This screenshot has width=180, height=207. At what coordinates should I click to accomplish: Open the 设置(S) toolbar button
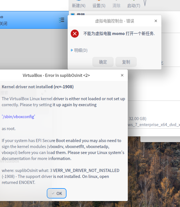99,5
